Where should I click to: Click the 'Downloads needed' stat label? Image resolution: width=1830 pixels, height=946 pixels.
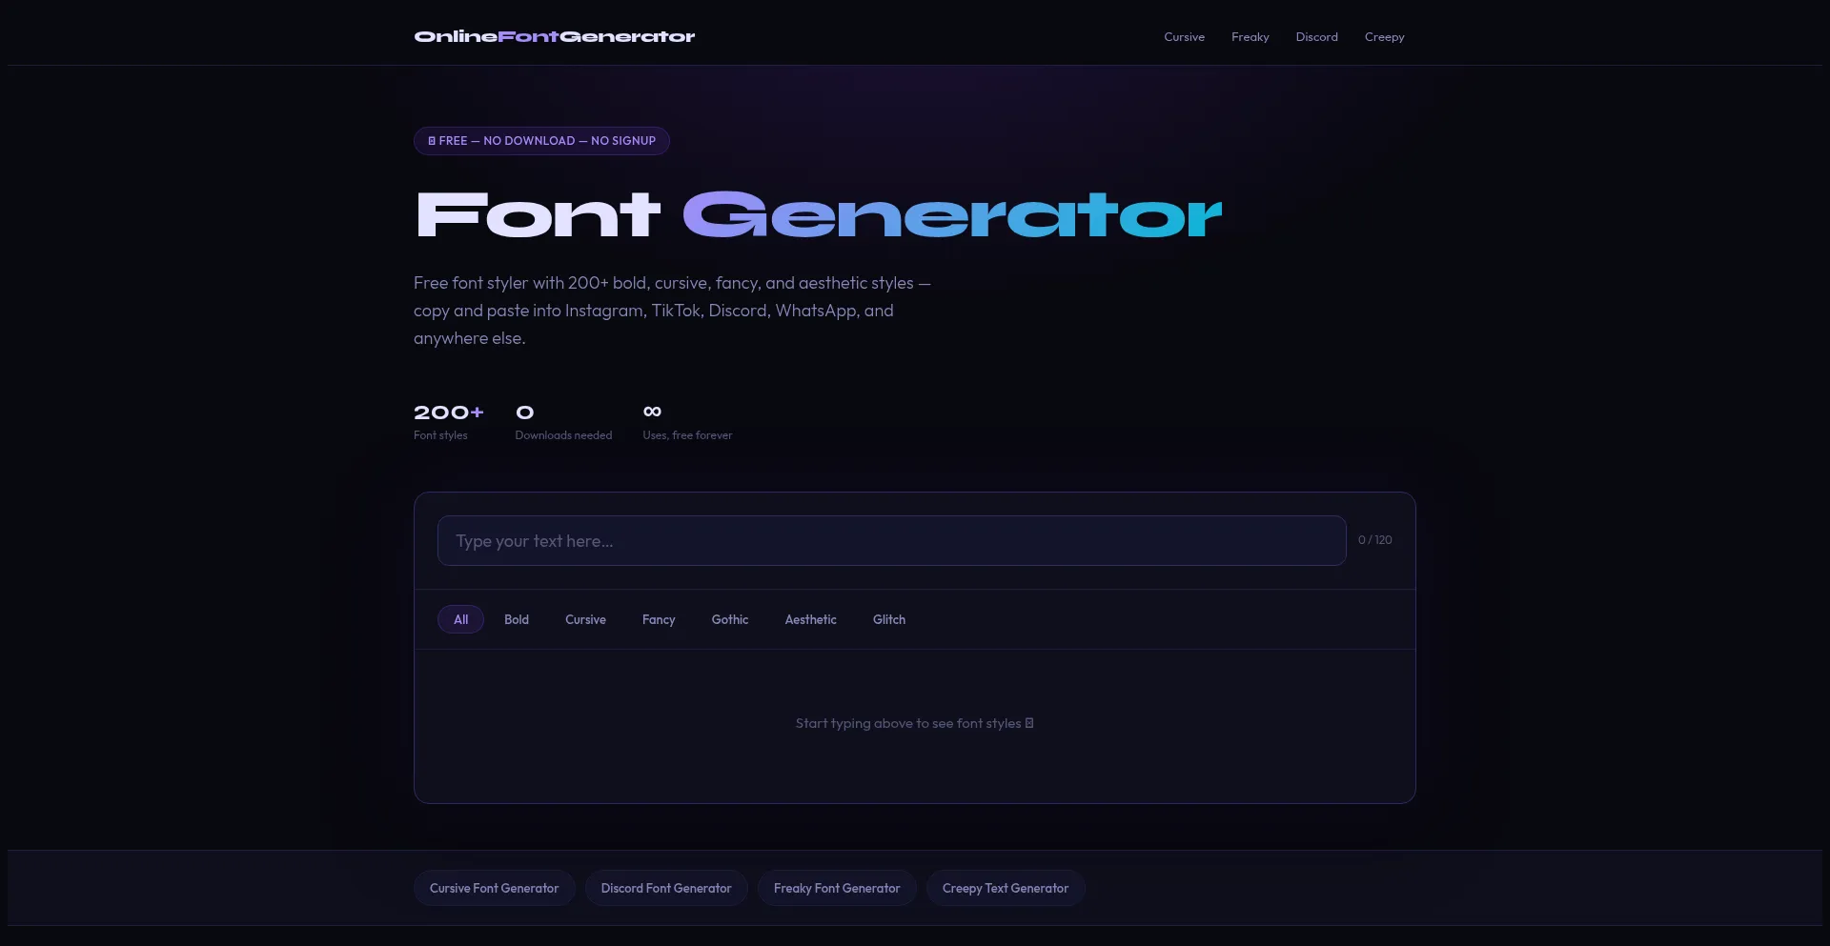[563, 435]
